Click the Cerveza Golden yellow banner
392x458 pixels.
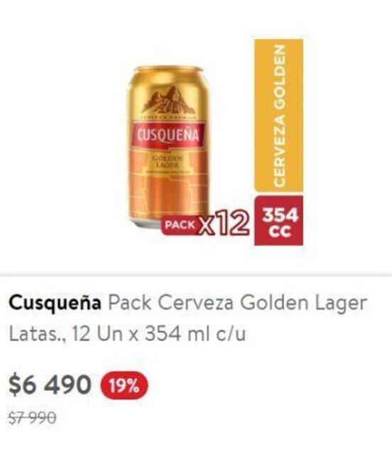(x=278, y=115)
